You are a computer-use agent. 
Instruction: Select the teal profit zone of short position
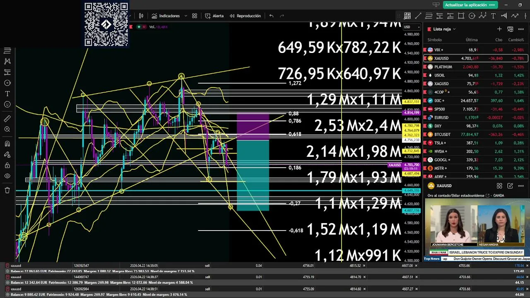pos(253,175)
